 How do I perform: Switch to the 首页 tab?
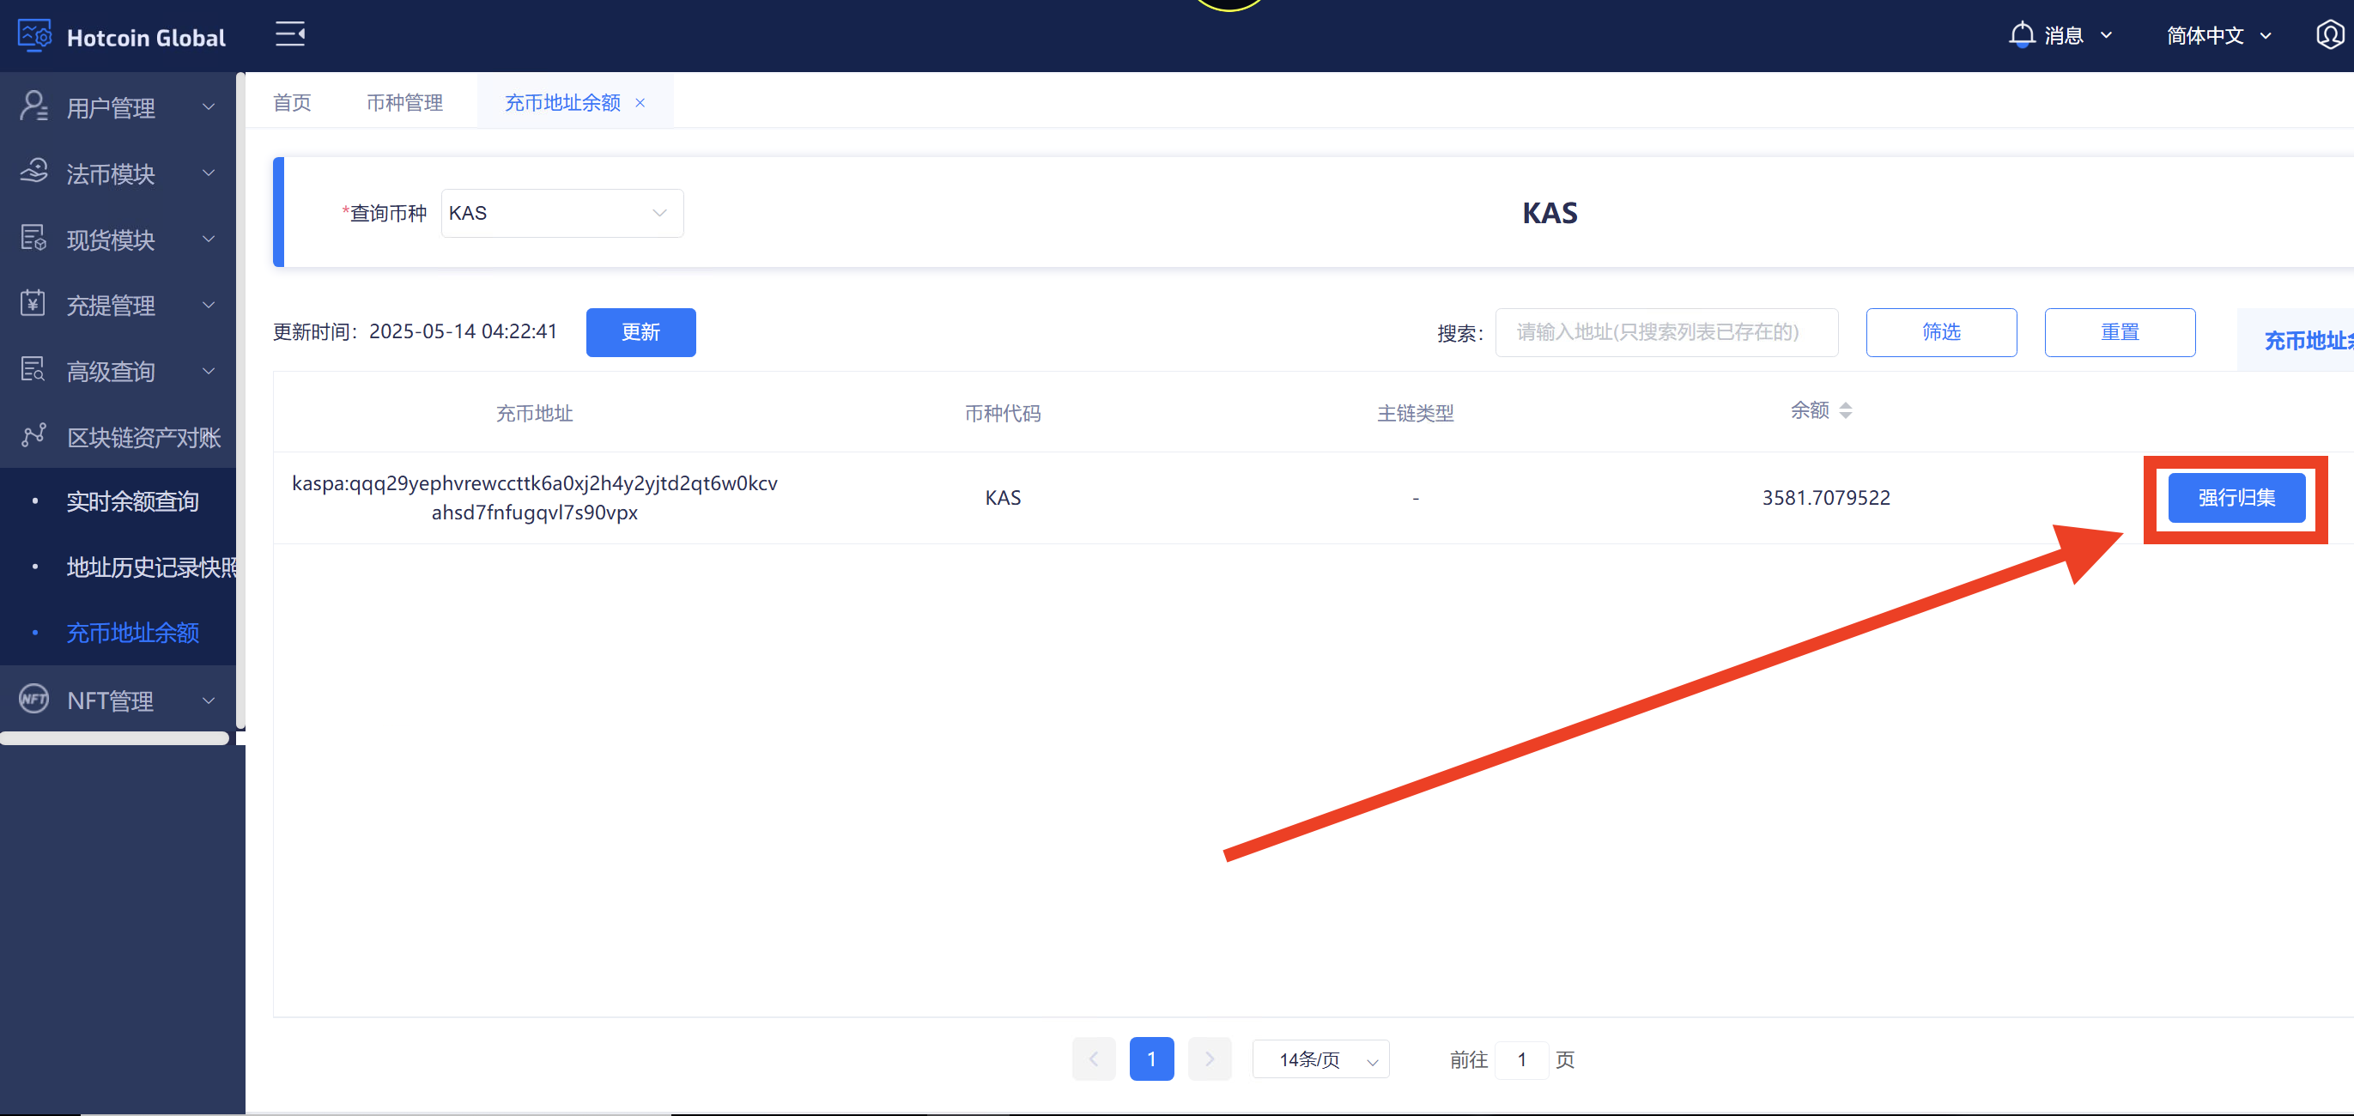(292, 101)
